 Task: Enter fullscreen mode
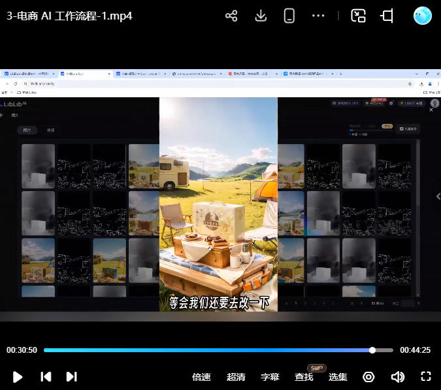click(426, 376)
